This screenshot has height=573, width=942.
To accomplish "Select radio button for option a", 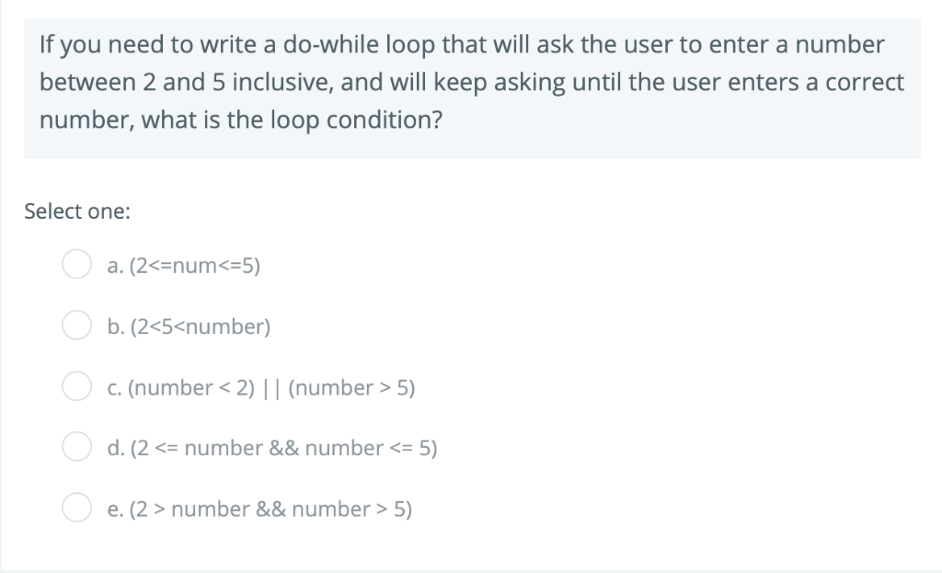I will tap(77, 264).
